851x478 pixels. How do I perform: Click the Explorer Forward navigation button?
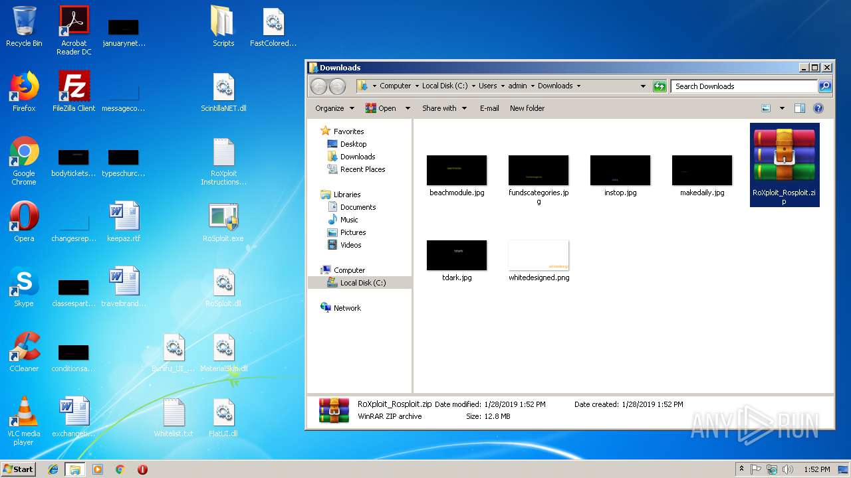tap(338, 86)
